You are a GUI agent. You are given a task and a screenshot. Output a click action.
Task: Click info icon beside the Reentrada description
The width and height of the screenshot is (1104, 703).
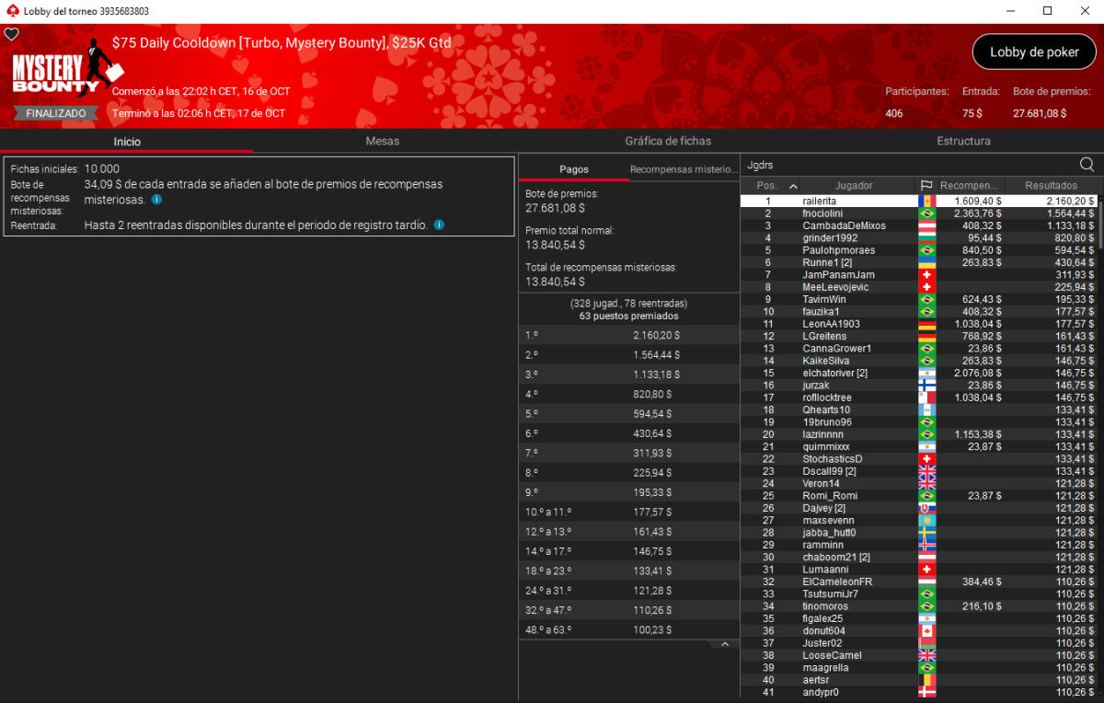coord(439,225)
